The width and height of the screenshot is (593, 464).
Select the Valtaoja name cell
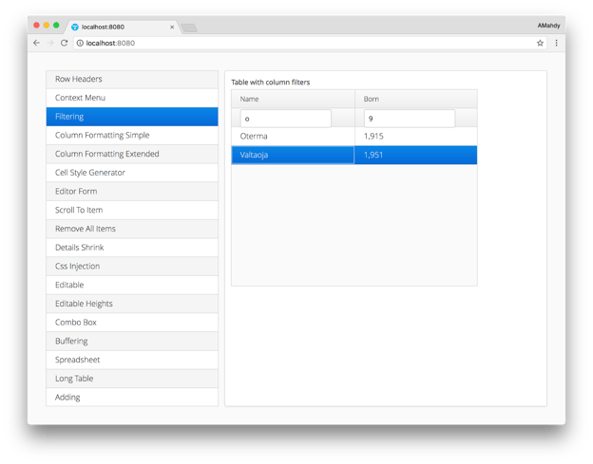293,155
